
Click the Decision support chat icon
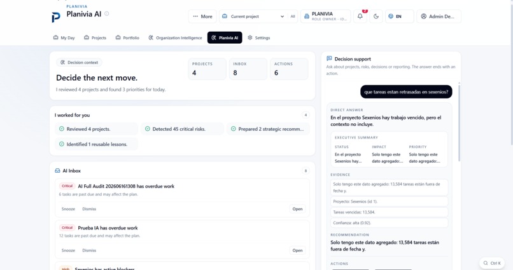(x=329, y=59)
